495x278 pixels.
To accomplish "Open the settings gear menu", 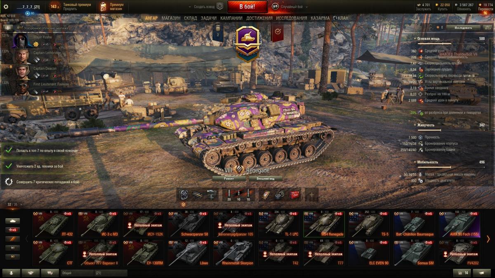I will coord(6,7).
